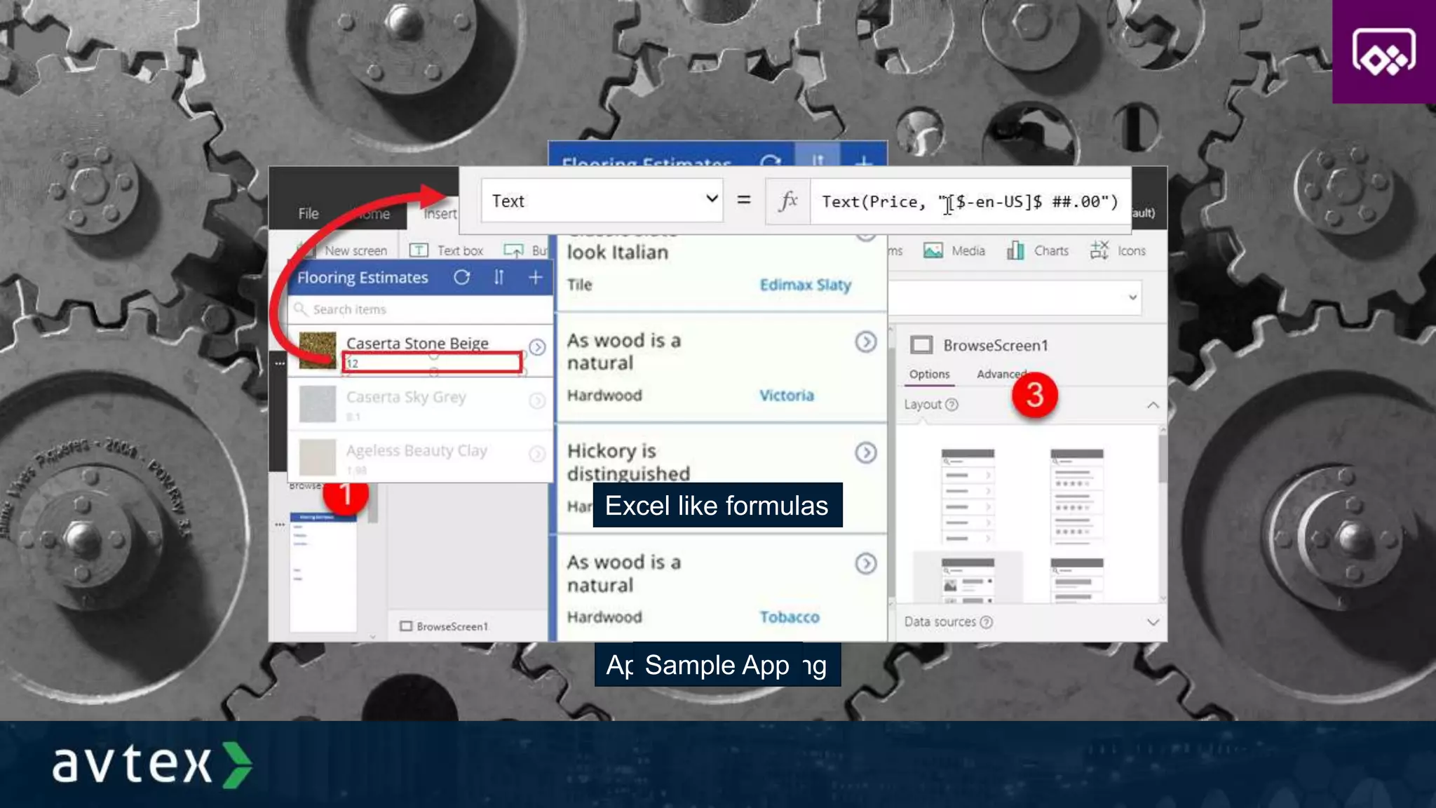Click plus icon in Flooring Estimates header
Image resolution: width=1436 pixels, height=808 pixels.
(535, 277)
